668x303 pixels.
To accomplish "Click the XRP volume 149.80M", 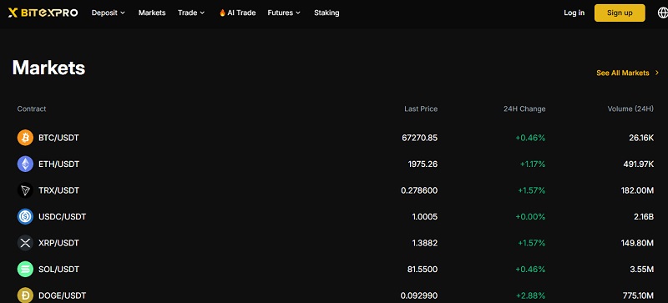I will (x=637, y=243).
